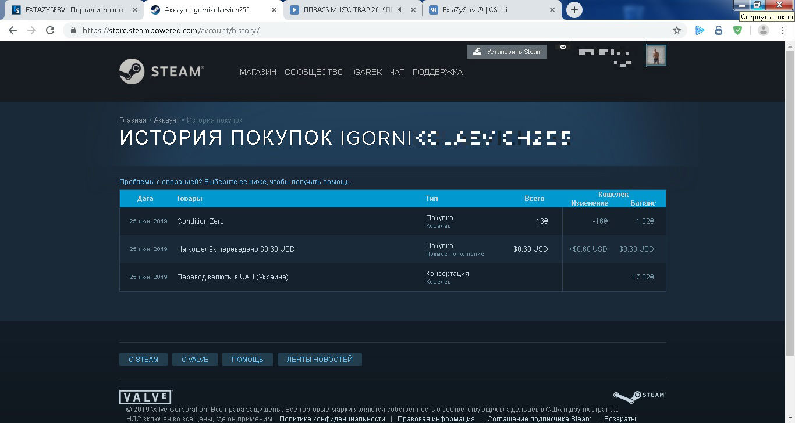Open the Steam inbox envelope icon

pyautogui.click(x=563, y=47)
